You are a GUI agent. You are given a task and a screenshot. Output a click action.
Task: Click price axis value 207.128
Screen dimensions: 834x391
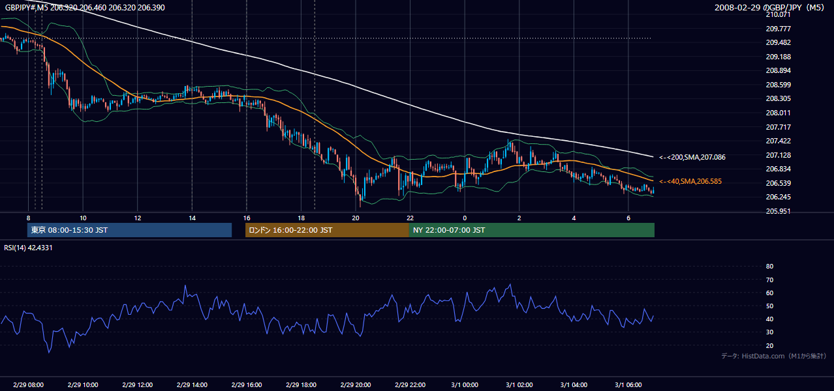coord(778,155)
